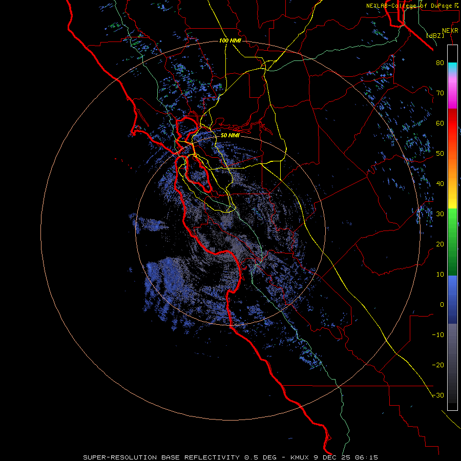The height and width of the screenshot is (461, 461).
Task: Click the -30 dBZ scale label
Action: [438, 395]
